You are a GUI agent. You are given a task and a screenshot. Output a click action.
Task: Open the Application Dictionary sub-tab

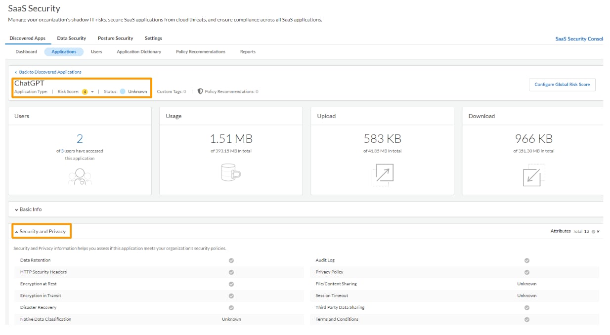pyautogui.click(x=139, y=51)
